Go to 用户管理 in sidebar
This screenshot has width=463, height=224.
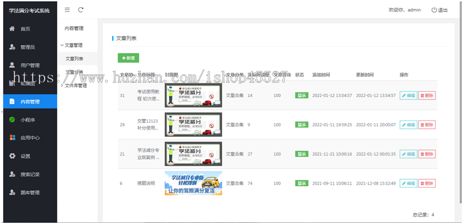tap(30, 65)
